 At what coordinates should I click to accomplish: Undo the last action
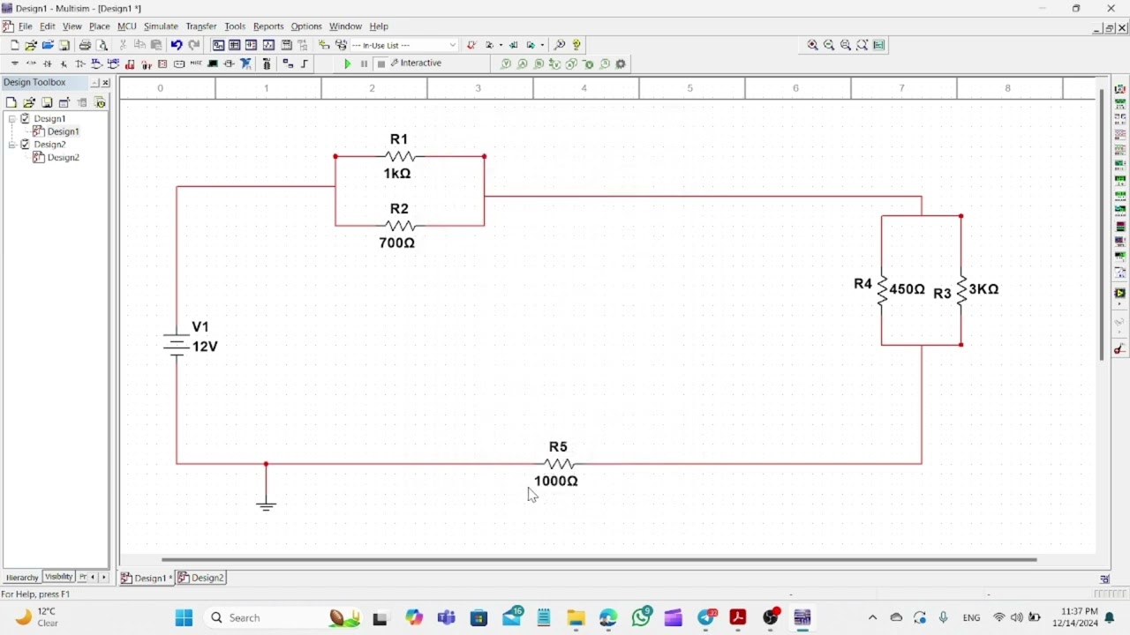(177, 45)
